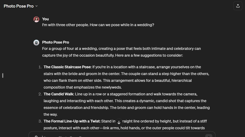Screen dimensions: 245x137
Task: Expand the chevron next to Photo Pose Pro
Action: tap(36, 6)
